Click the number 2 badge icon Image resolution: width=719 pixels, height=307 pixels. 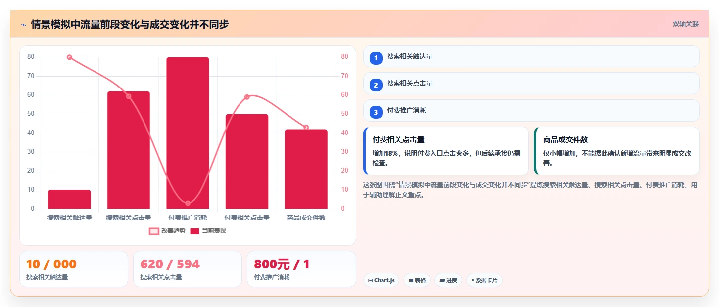376,85
